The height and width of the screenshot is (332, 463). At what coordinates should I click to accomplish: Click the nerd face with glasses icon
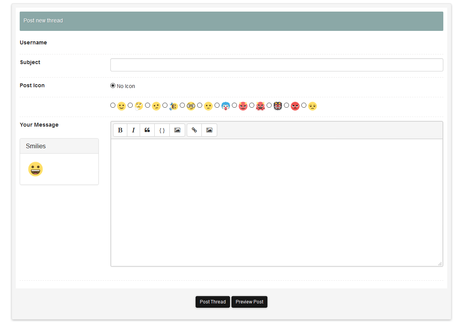click(191, 106)
